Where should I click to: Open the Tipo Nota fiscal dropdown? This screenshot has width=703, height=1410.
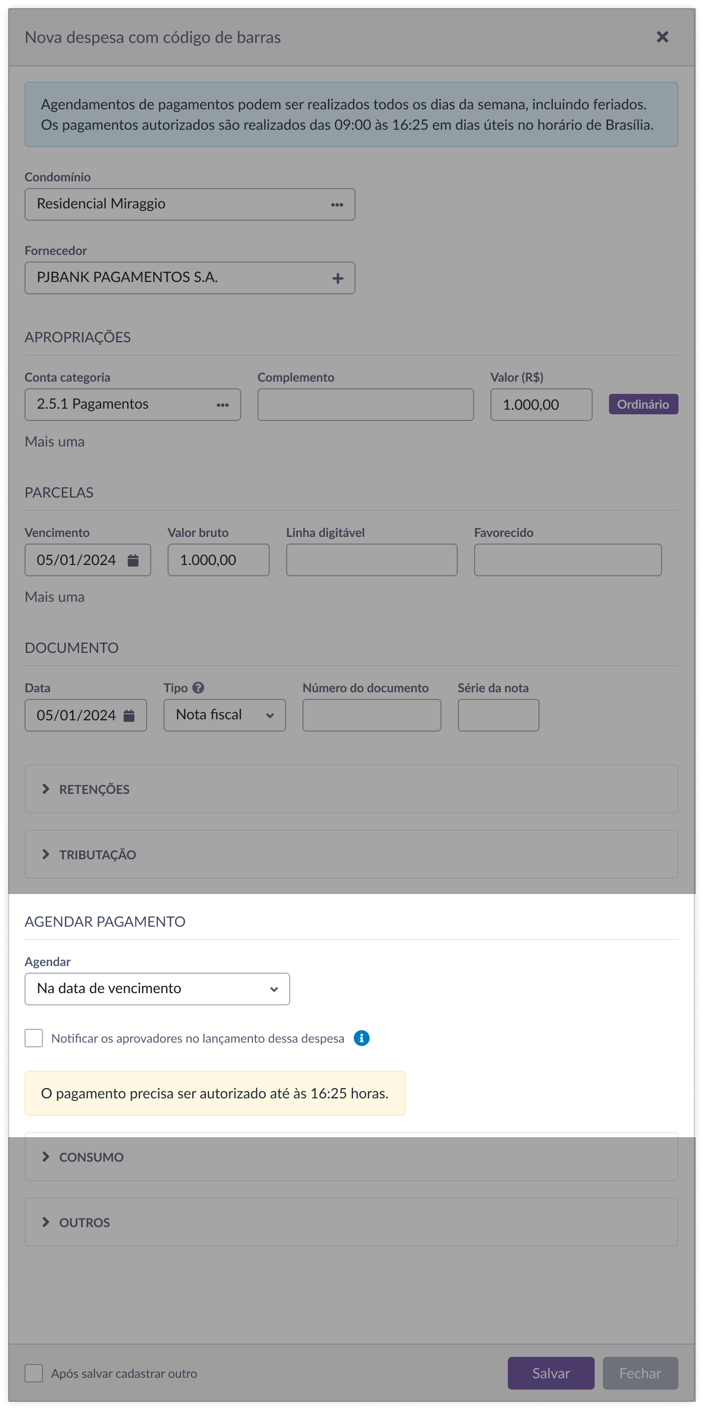tap(224, 715)
